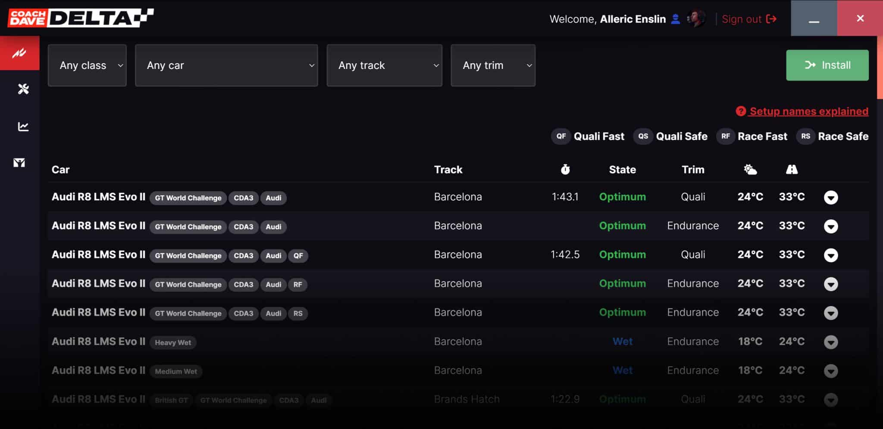Click Optimum state on the 1:43.1 row
The height and width of the screenshot is (429, 883).
coord(623,197)
